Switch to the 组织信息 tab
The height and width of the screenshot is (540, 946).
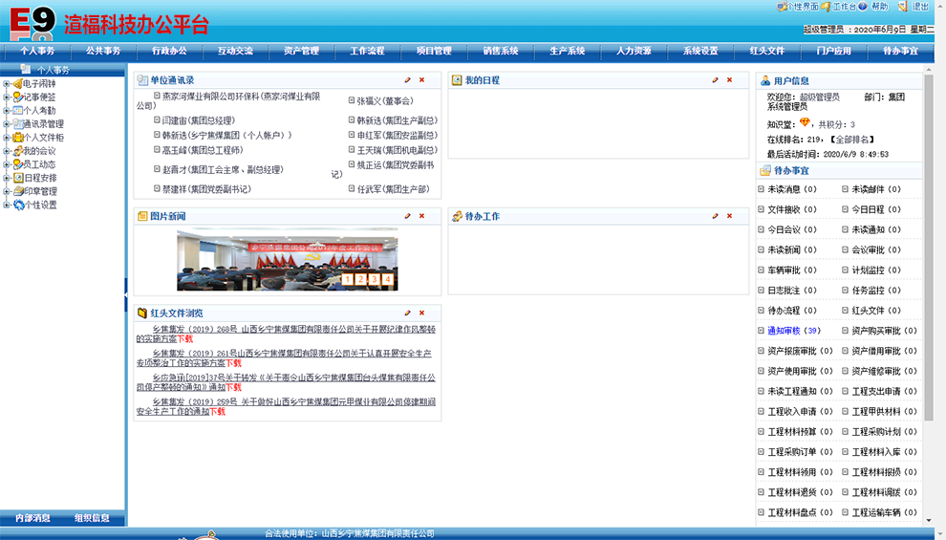(x=93, y=518)
